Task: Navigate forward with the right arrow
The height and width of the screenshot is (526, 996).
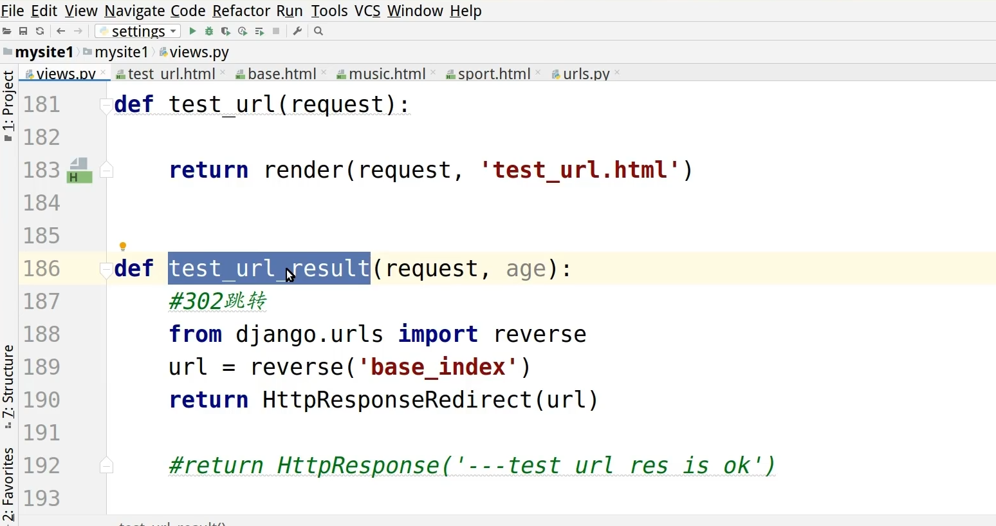Action: [x=78, y=31]
